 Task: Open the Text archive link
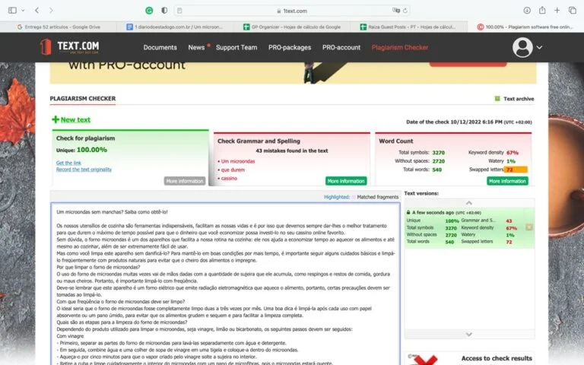[519, 99]
